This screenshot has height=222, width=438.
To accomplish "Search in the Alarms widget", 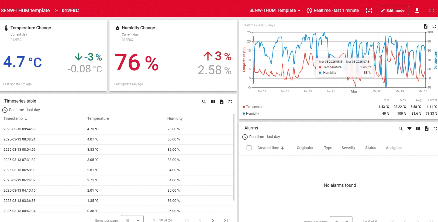I will [x=401, y=129].
